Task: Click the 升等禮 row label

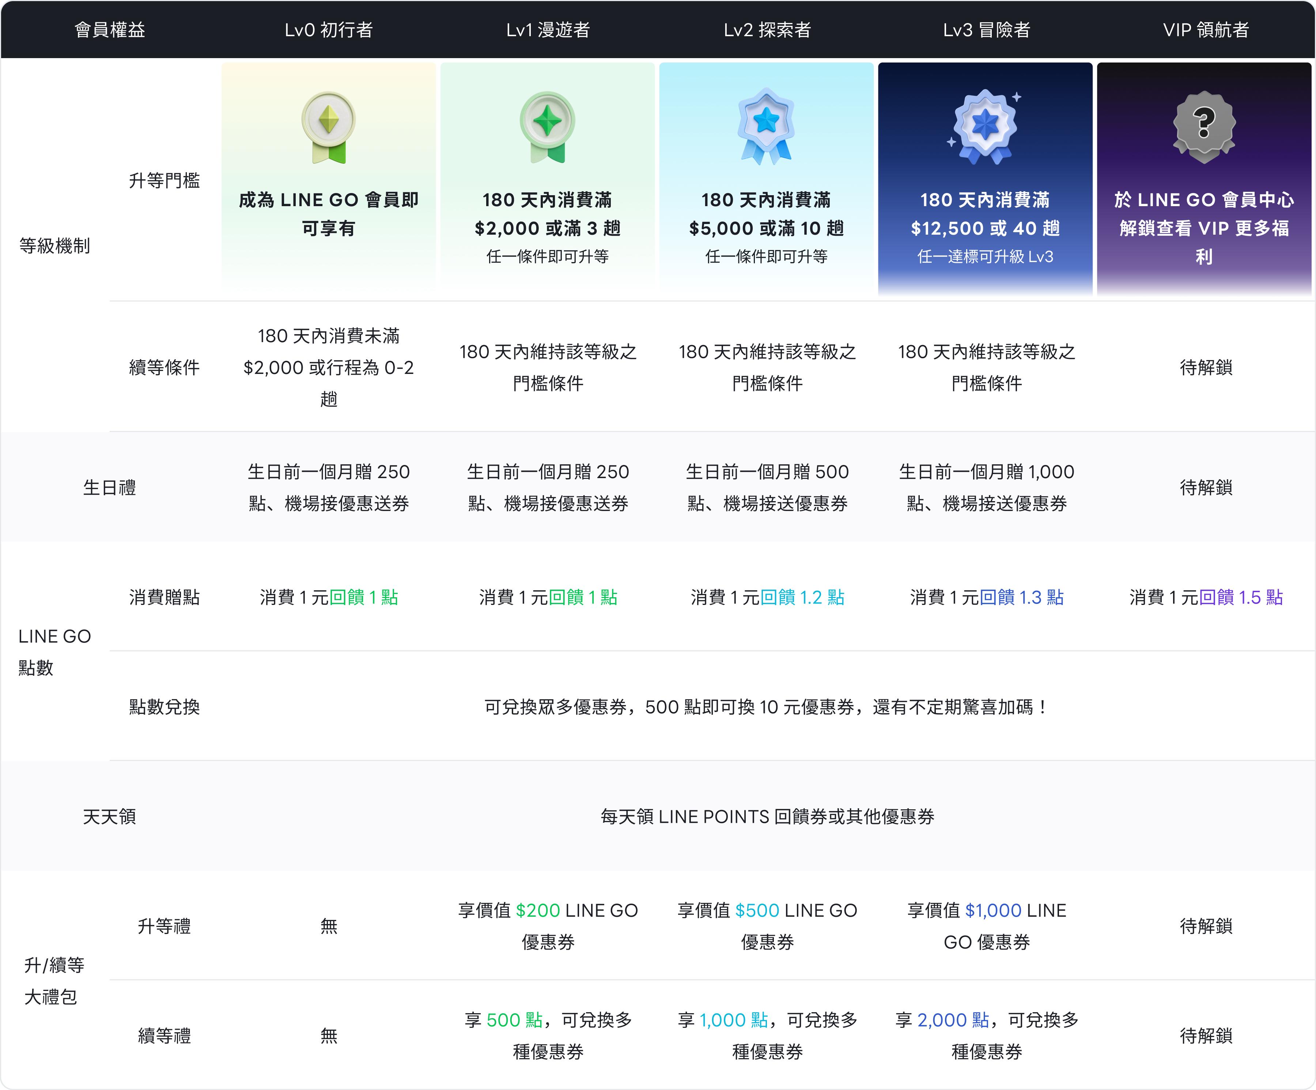Action: pos(164,926)
